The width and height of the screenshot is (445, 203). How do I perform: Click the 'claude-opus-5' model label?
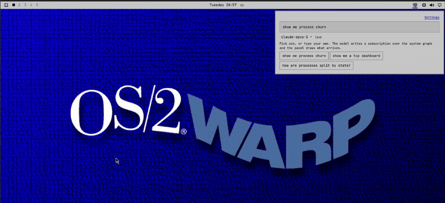point(294,37)
